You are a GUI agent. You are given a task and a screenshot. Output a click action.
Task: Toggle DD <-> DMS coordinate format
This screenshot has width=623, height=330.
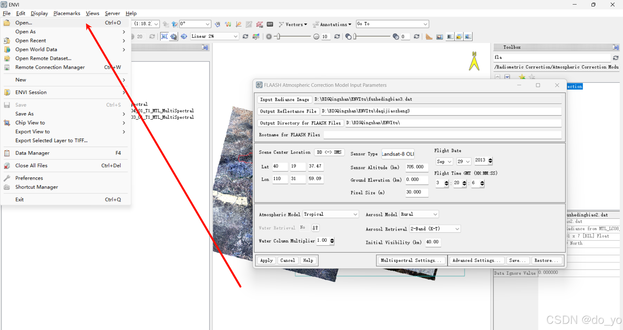[x=329, y=152]
